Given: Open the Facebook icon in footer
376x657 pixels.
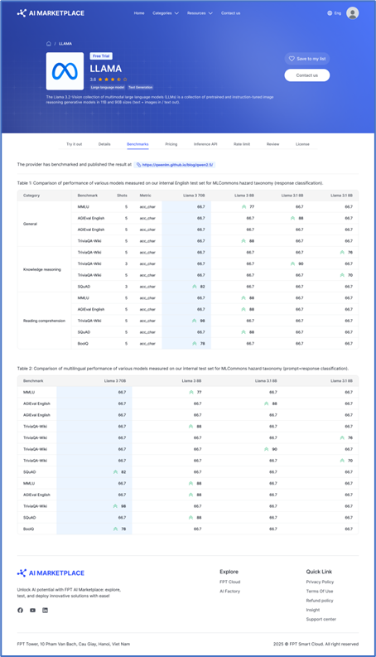Looking at the screenshot, I should point(20,610).
